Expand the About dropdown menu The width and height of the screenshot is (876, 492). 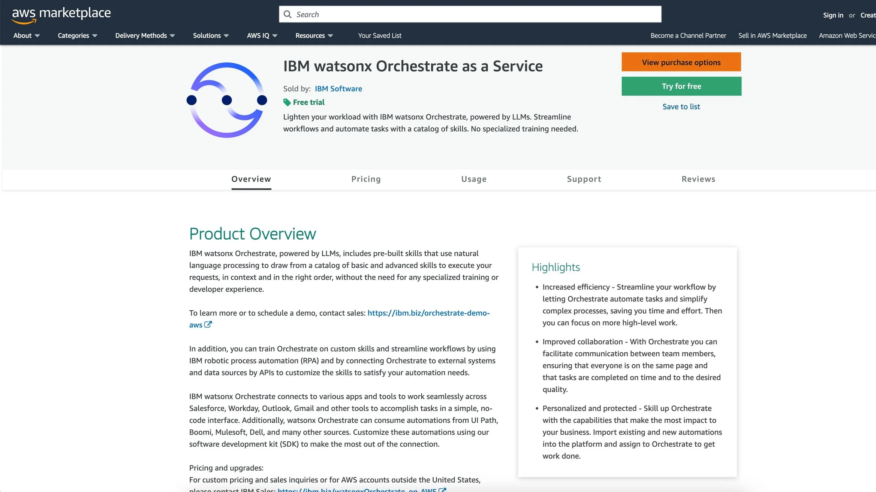pos(26,36)
